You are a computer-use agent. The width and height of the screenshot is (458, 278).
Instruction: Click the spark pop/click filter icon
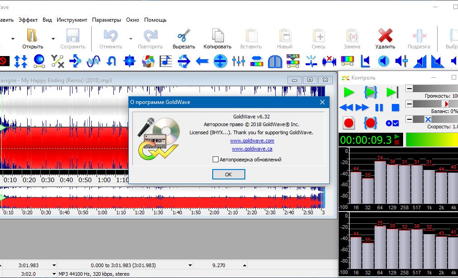tap(311, 61)
